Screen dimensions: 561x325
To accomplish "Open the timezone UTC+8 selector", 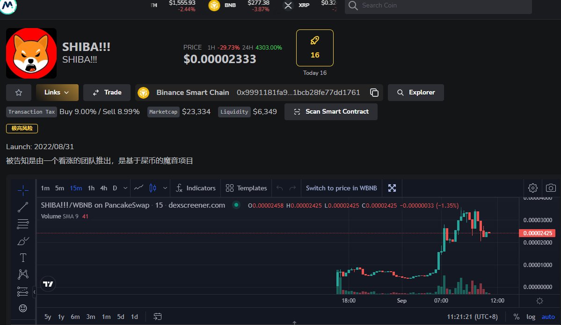I will 472,317.
